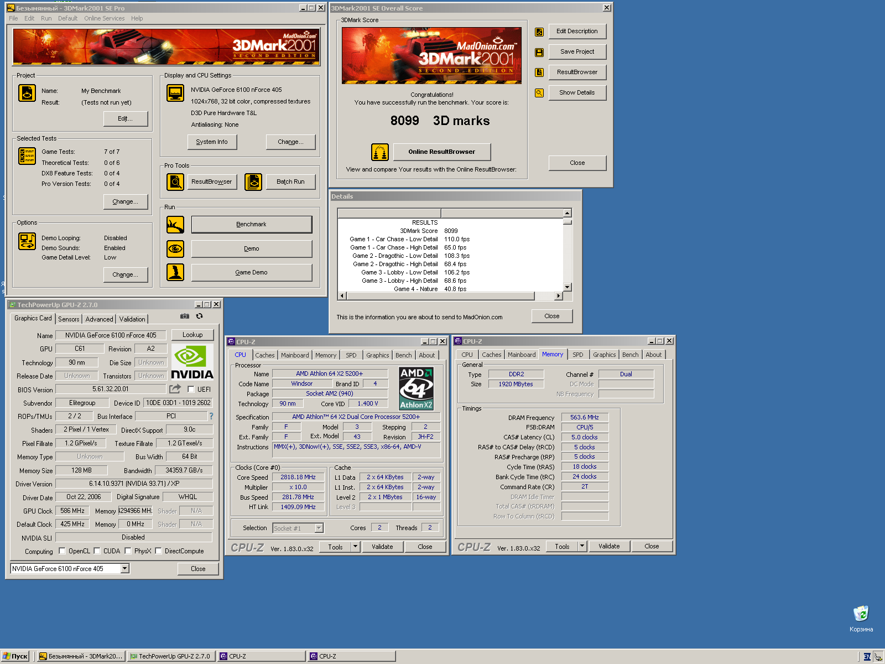Screen dimensions: 885x664
Task: Click the Options demo settings icon
Action: 27,241
